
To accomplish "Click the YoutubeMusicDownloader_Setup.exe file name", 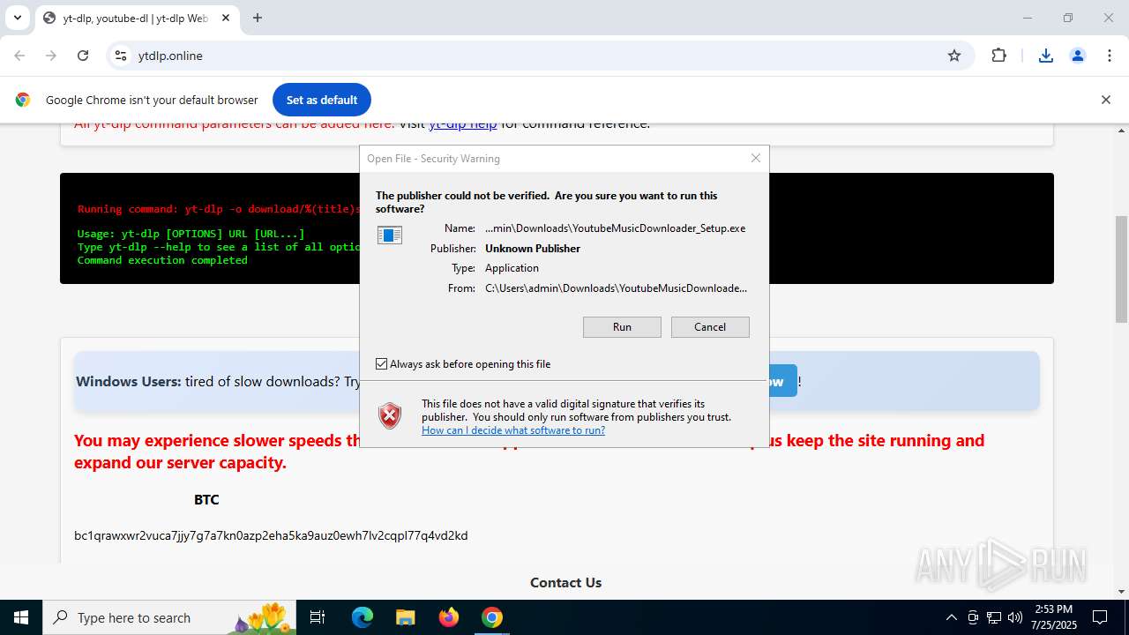I will click(x=616, y=228).
